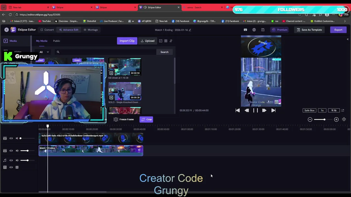The width and height of the screenshot is (351, 197).
Task: Click Import Clip button
Action: [x=127, y=41]
